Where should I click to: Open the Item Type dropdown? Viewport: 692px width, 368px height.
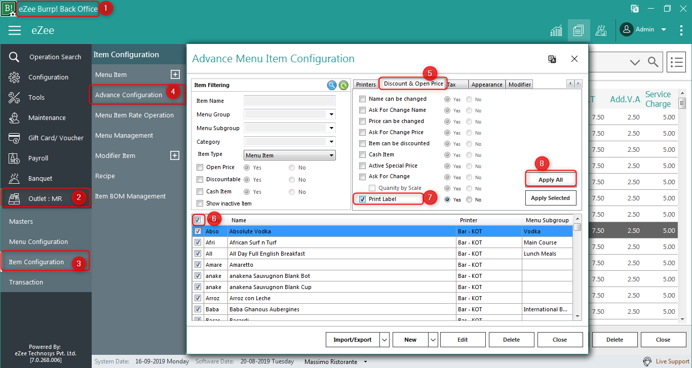[331, 155]
